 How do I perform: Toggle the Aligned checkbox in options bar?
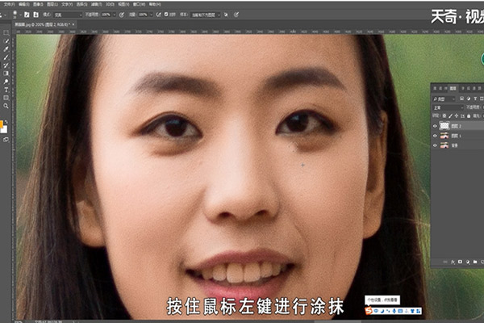[x=166, y=15]
